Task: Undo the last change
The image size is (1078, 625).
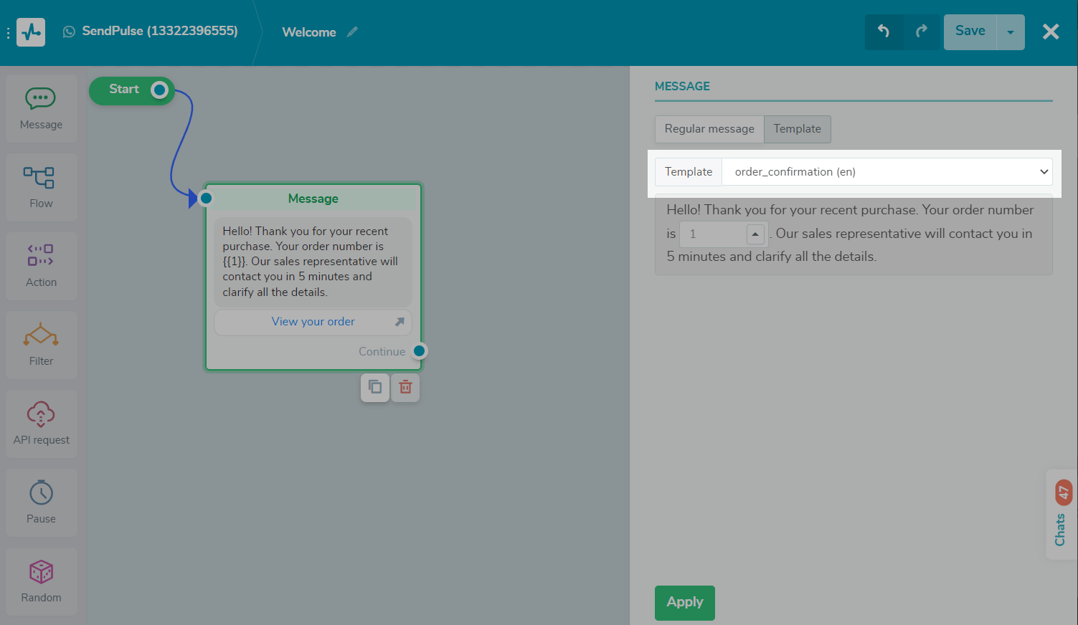Action: pos(884,32)
